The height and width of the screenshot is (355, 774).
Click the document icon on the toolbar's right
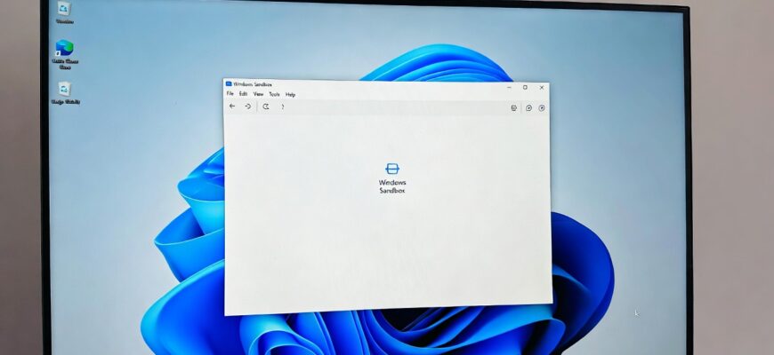coord(514,107)
